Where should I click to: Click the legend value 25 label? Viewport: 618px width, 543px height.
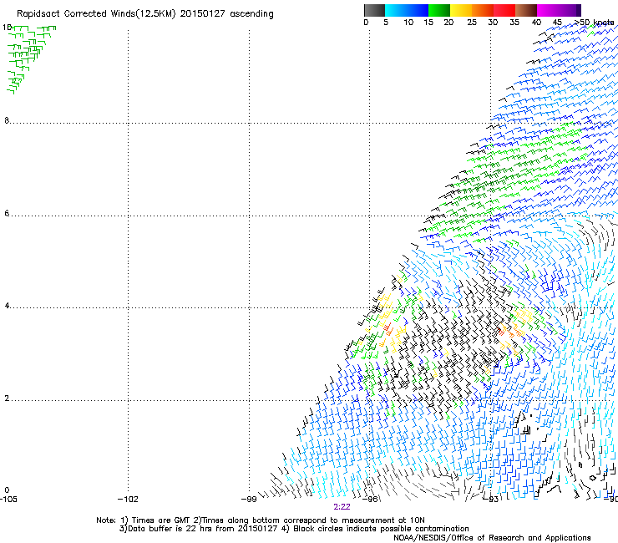tap(472, 23)
